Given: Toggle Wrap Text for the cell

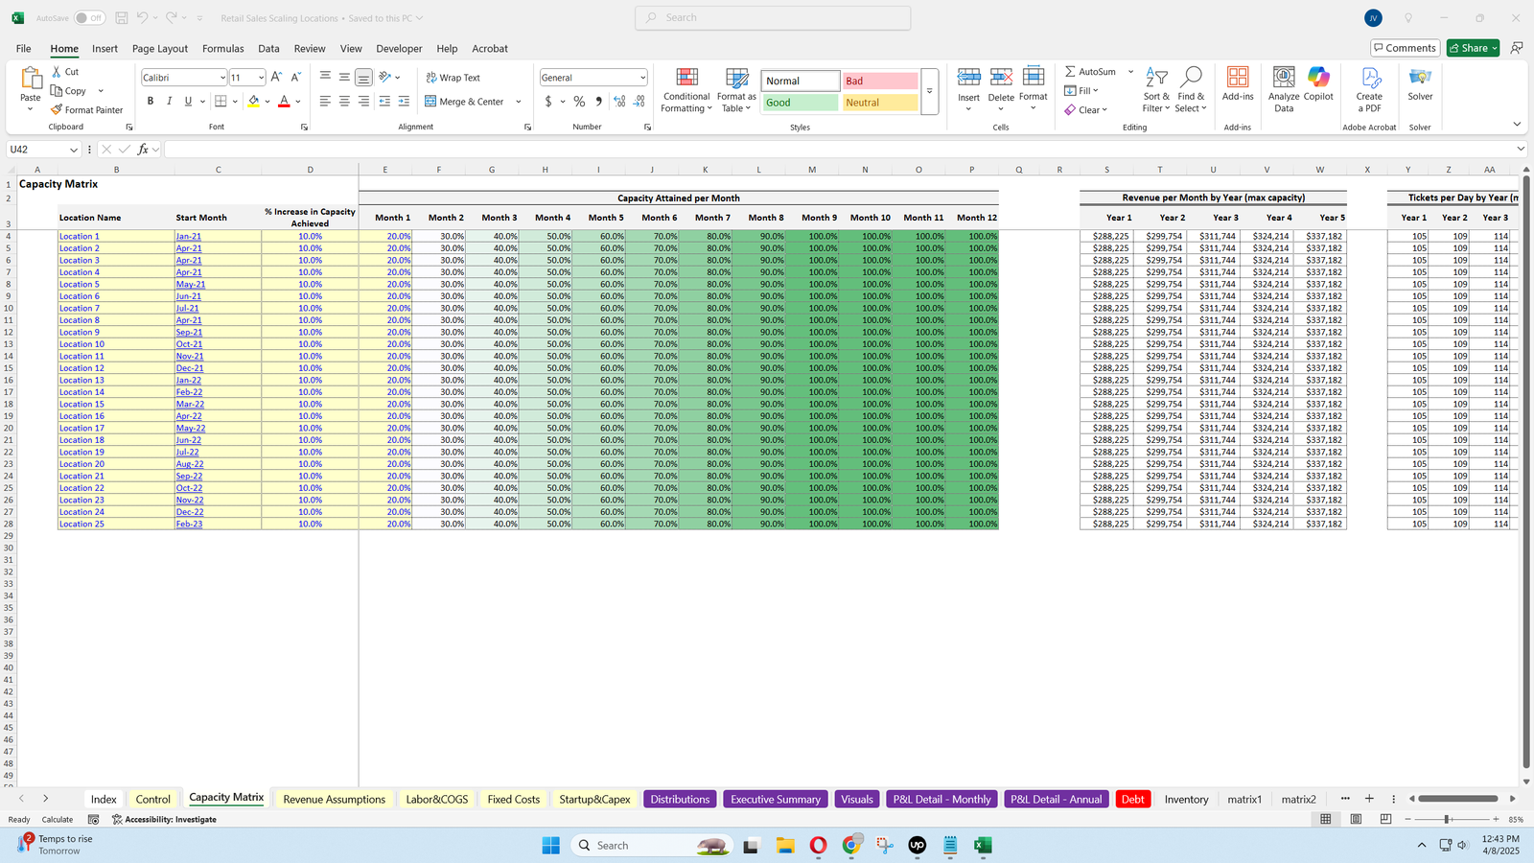Looking at the screenshot, I should (453, 78).
